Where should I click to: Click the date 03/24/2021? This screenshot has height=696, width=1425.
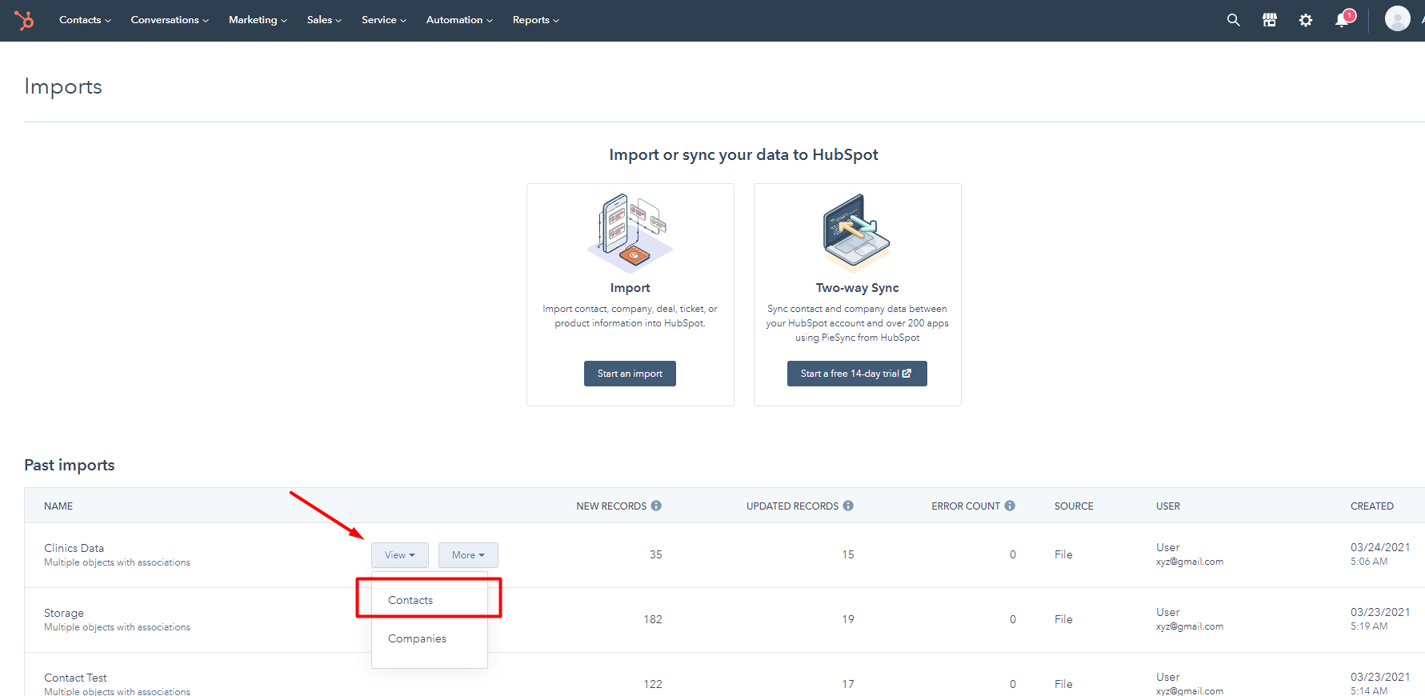click(1380, 547)
